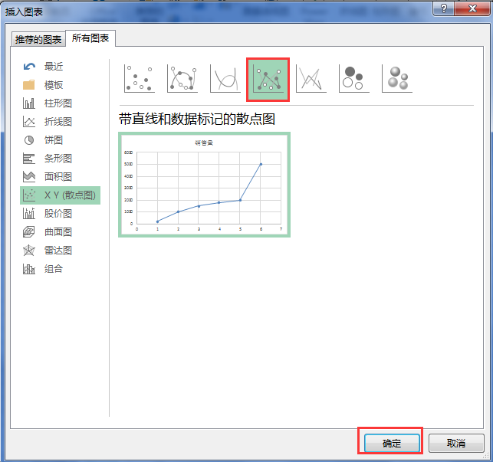Select 股价图 category label
Image resolution: width=493 pixels, height=462 pixels.
pos(58,214)
